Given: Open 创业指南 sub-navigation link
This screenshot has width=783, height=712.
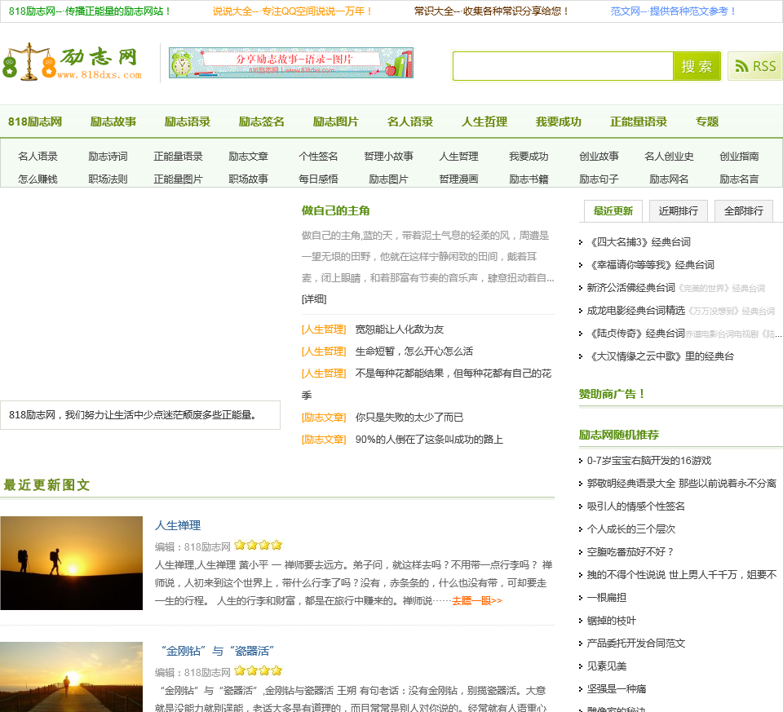Looking at the screenshot, I should [x=739, y=157].
